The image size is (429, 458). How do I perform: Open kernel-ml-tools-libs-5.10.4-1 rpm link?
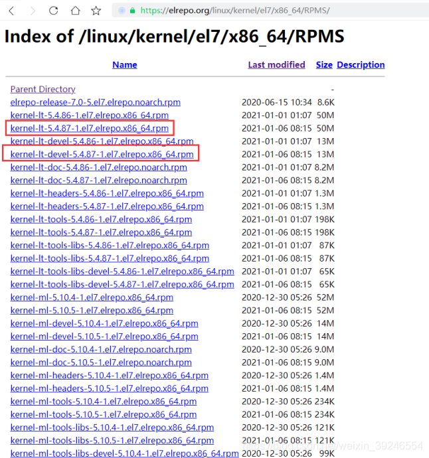(112, 427)
